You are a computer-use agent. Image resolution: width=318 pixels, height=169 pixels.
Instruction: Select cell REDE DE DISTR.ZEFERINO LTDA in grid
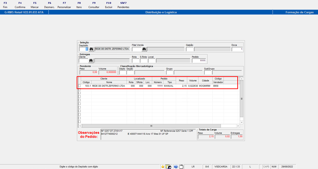pyautogui.click(x=109, y=86)
